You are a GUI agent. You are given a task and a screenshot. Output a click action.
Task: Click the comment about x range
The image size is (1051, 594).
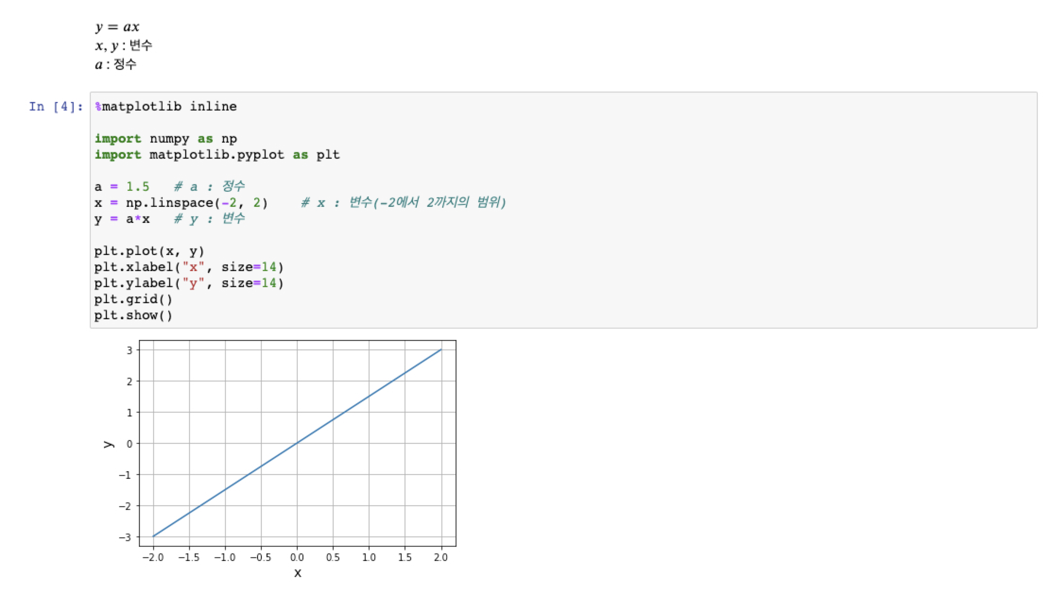[x=403, y=203]
